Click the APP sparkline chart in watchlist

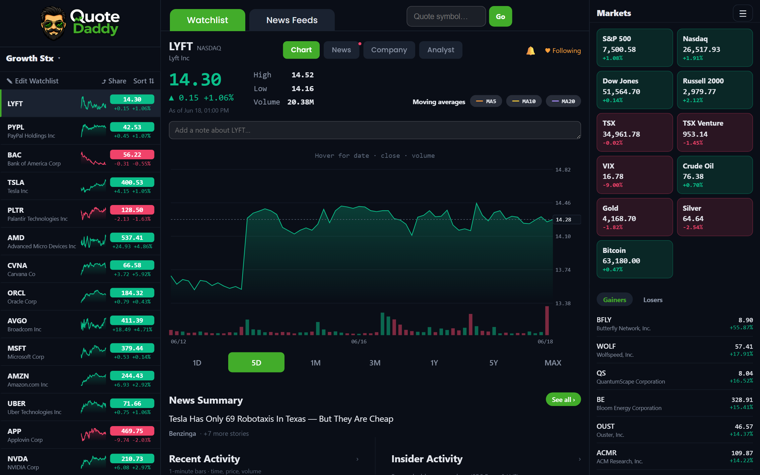pyautogui.click(x=93, y=435)
